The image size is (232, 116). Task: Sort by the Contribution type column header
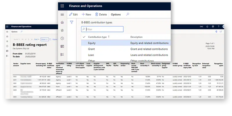pos(97,37)
